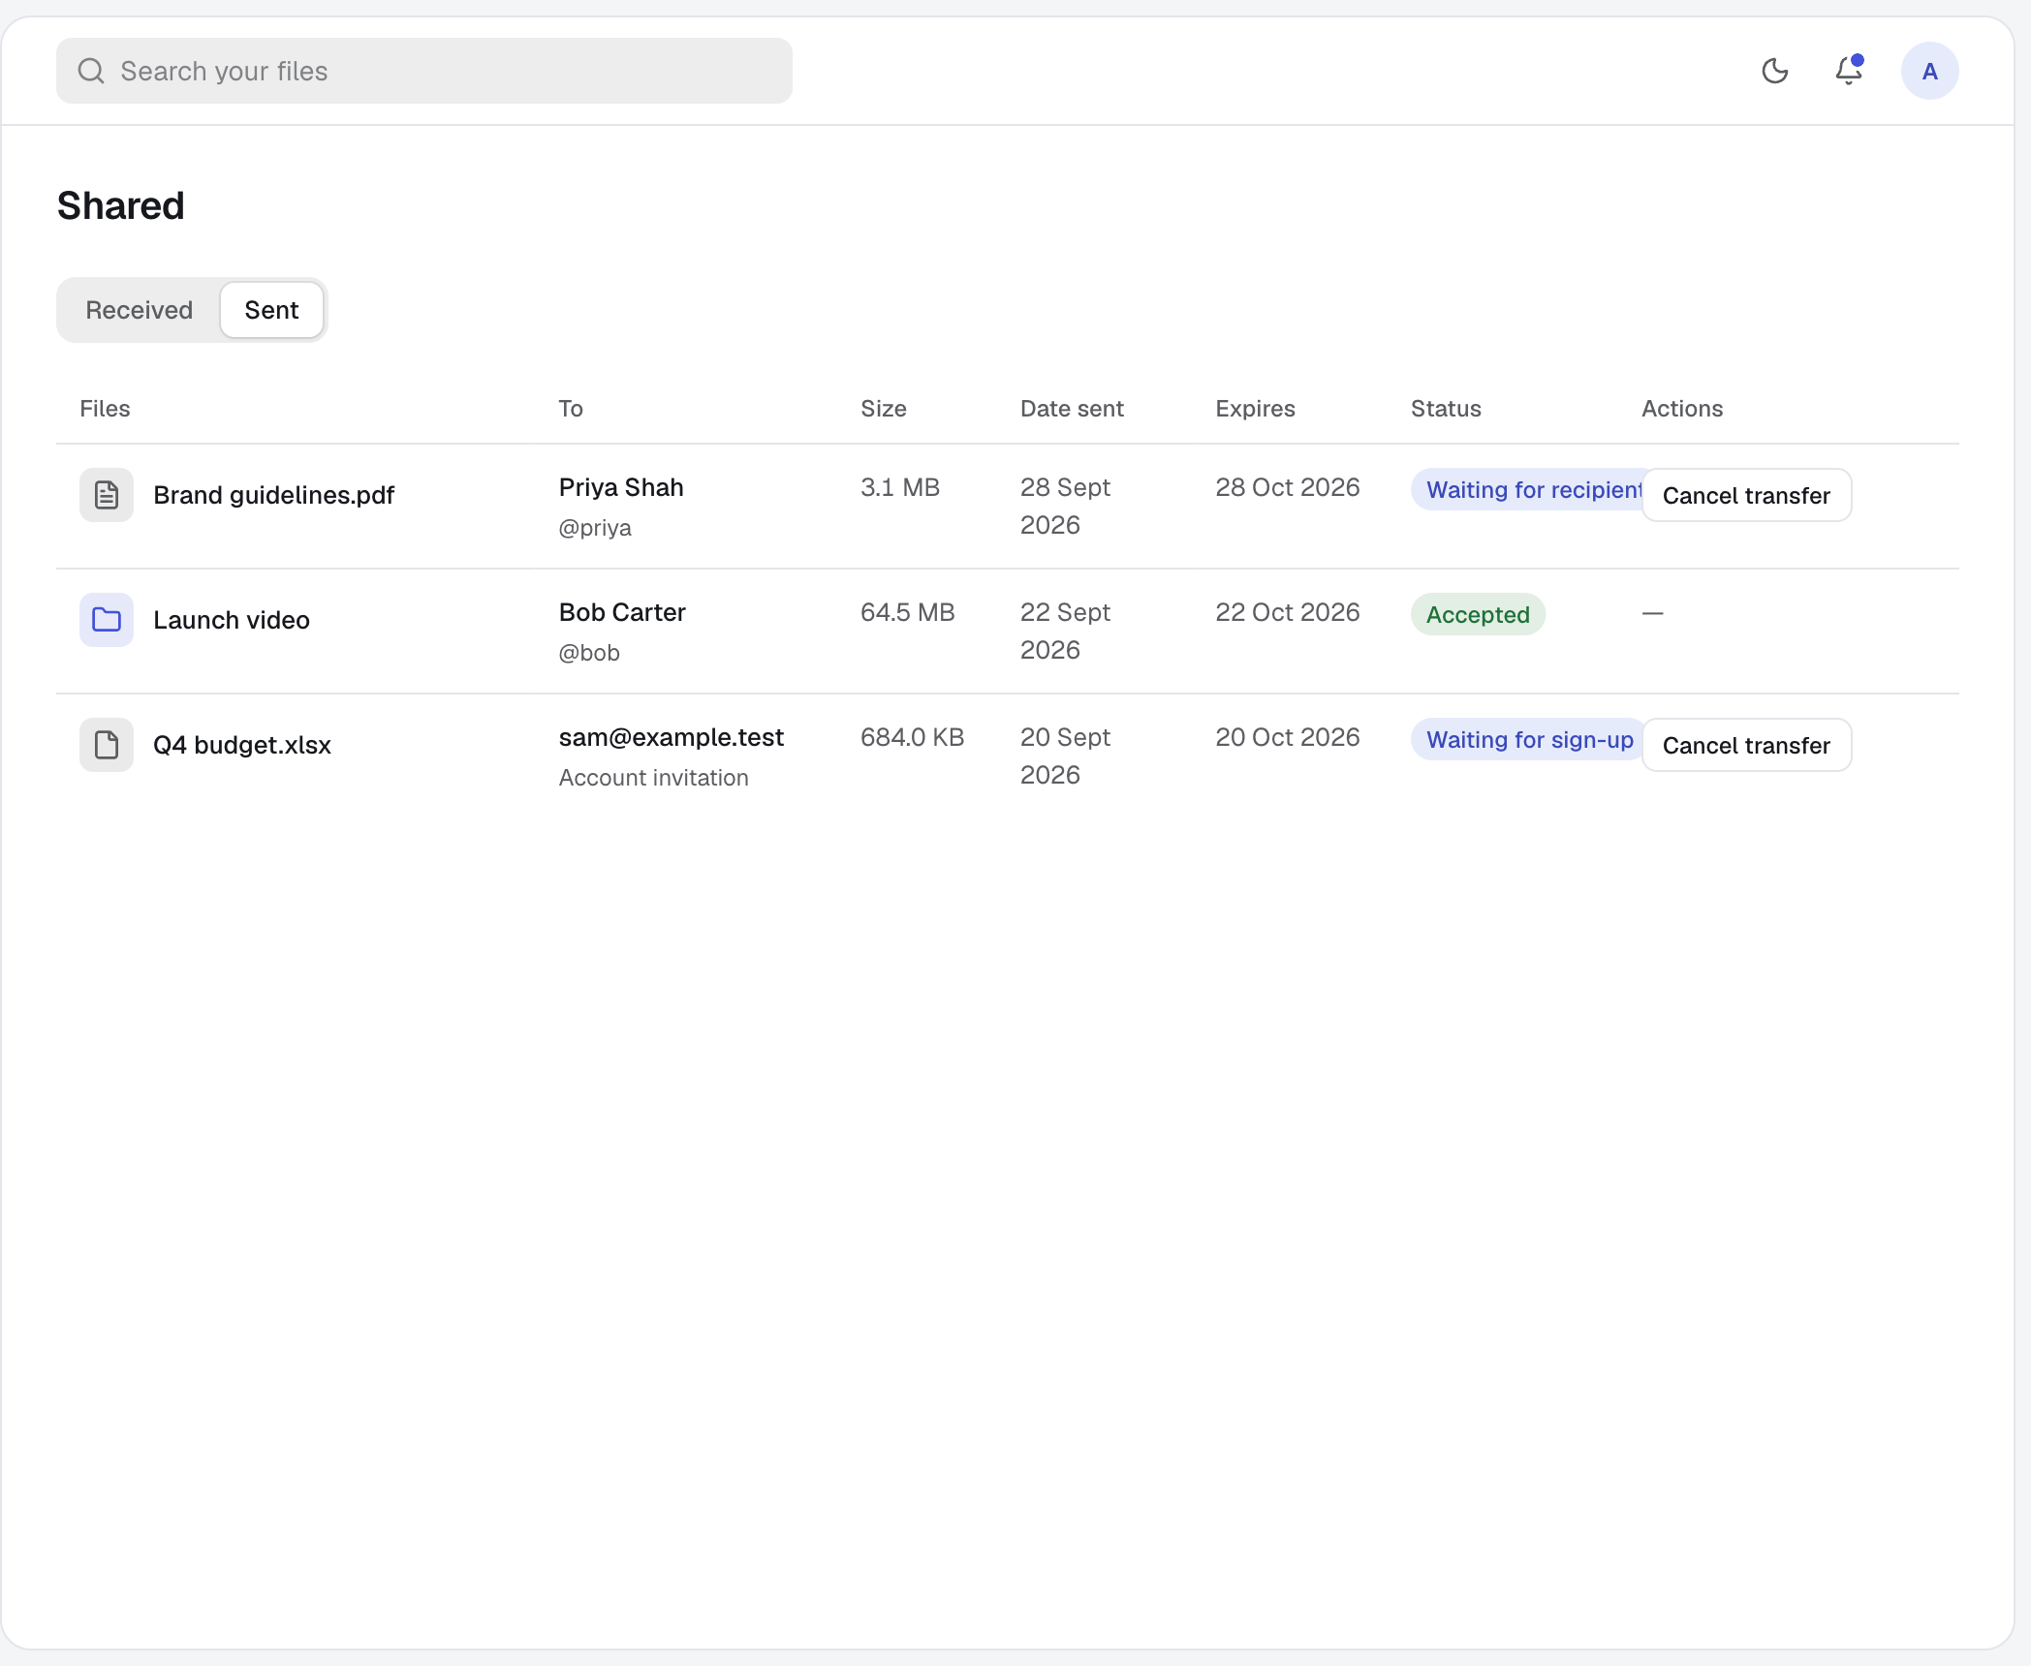Cancel transfer for Brand guidelines.pdf
This screenshot has width=2031, height=1666.
(1746, 495)
